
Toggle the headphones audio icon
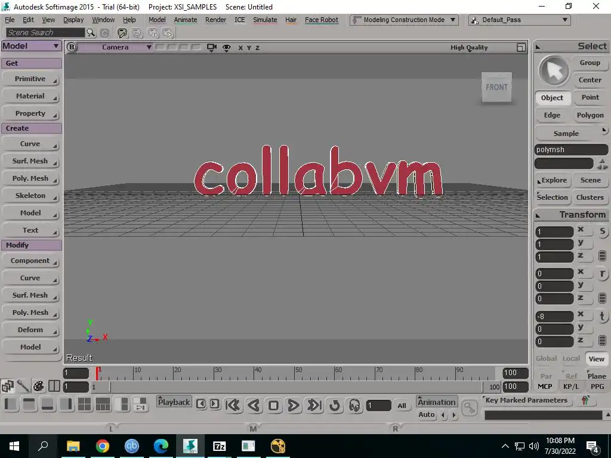354,406
